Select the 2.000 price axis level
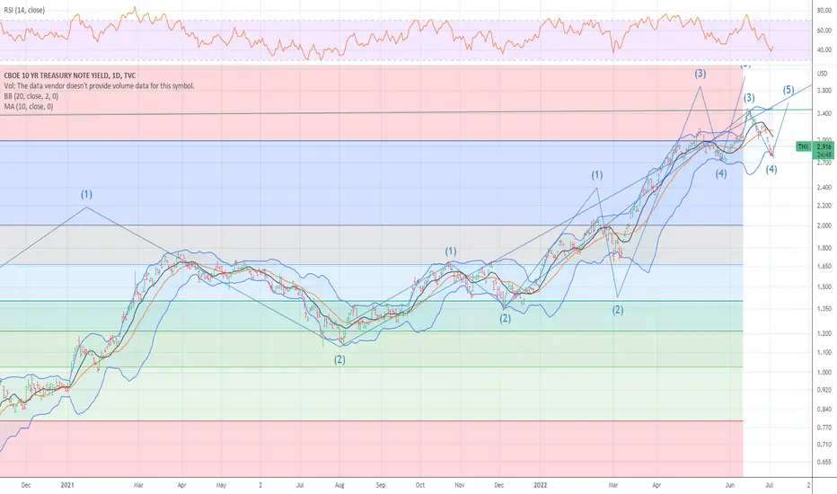 pyautogui.click(x=824, y=226)
